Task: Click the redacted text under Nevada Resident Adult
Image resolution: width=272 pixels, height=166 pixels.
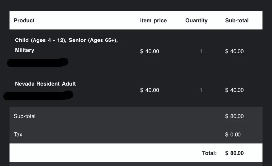Action: click(x=38, y=95)
